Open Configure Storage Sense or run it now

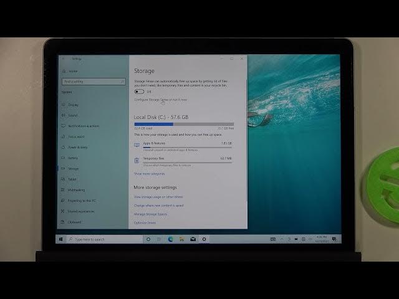click(x=160, y=100)
